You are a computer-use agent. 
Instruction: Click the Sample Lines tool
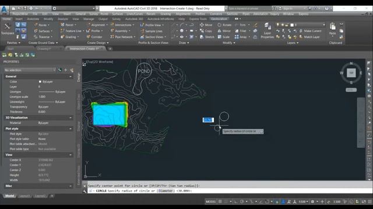point(152,31)
